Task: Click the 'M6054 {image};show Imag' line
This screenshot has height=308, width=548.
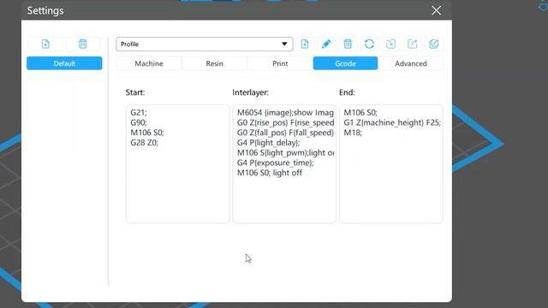Action: pos(285,112)
